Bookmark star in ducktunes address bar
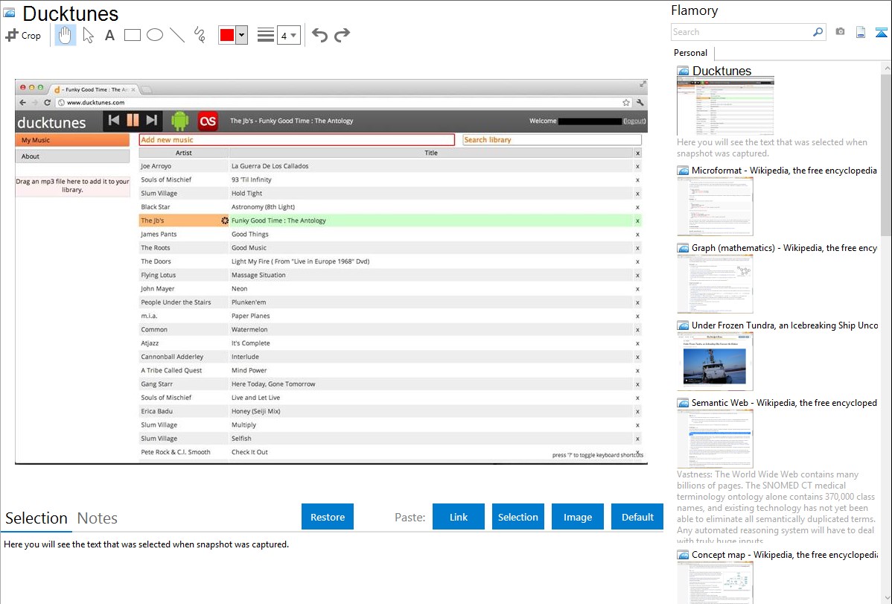Viewport: 892px width, 604px height. click(x=626, y=103)
